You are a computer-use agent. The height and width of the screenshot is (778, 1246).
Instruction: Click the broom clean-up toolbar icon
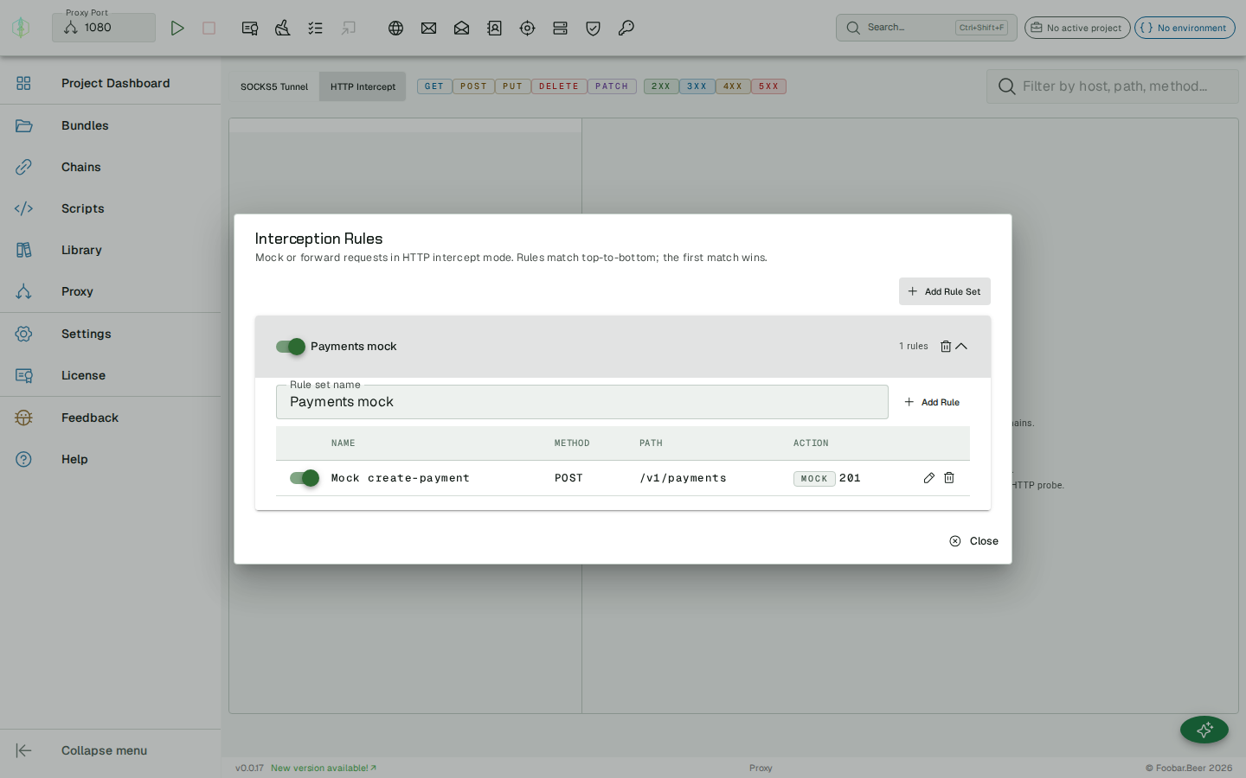coord(283,28)
